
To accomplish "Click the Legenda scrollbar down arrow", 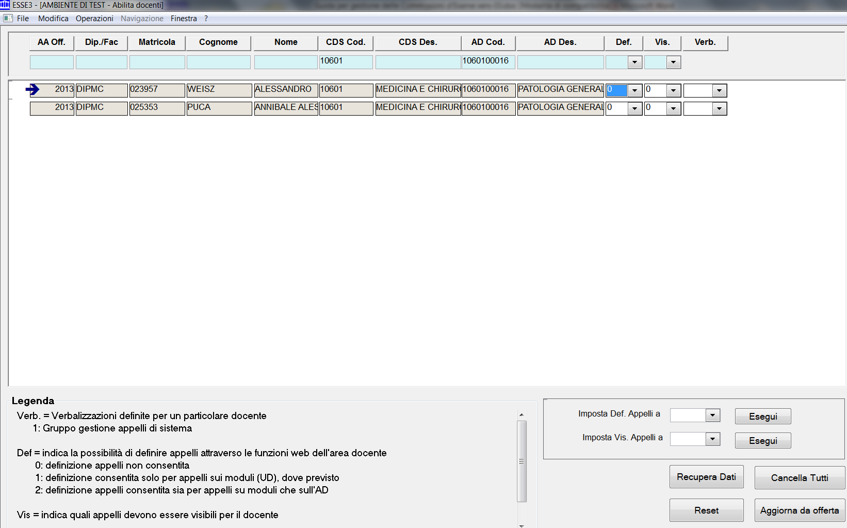I will 522,525.
